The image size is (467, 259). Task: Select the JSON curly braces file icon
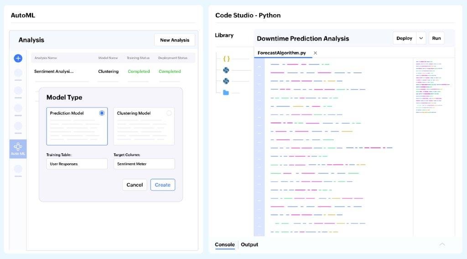click(x=226, y=59)
